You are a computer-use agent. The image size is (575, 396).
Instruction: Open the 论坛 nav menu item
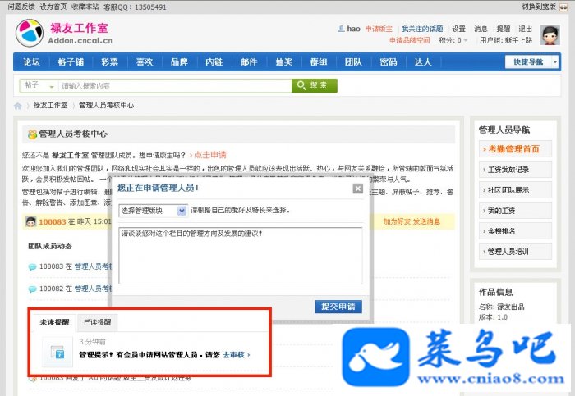point(31,61)
